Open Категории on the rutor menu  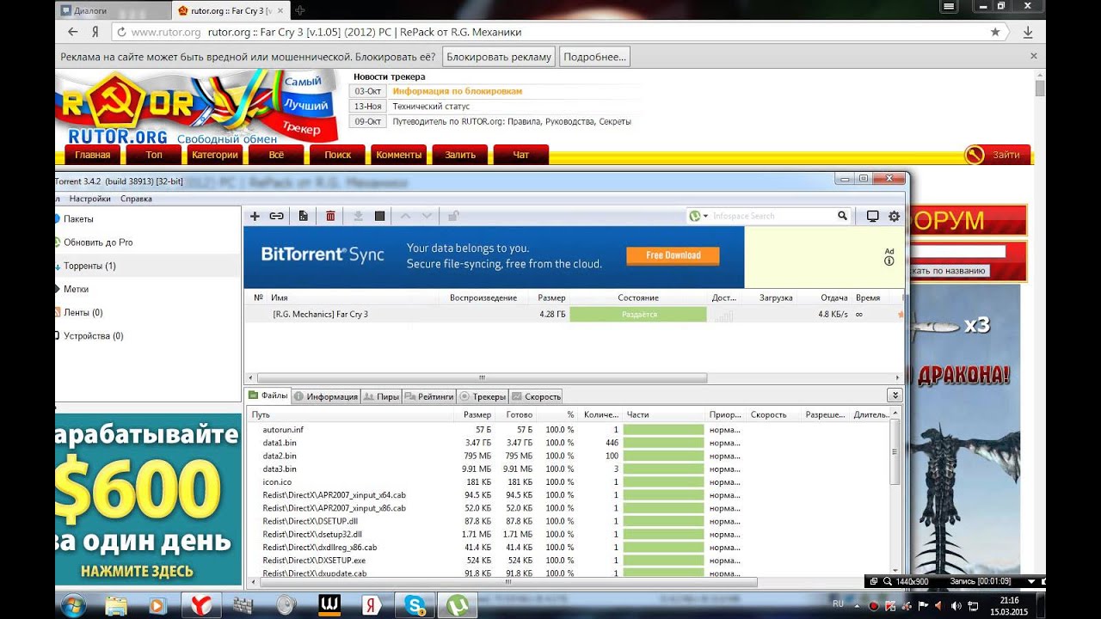[x=214, y=155]
